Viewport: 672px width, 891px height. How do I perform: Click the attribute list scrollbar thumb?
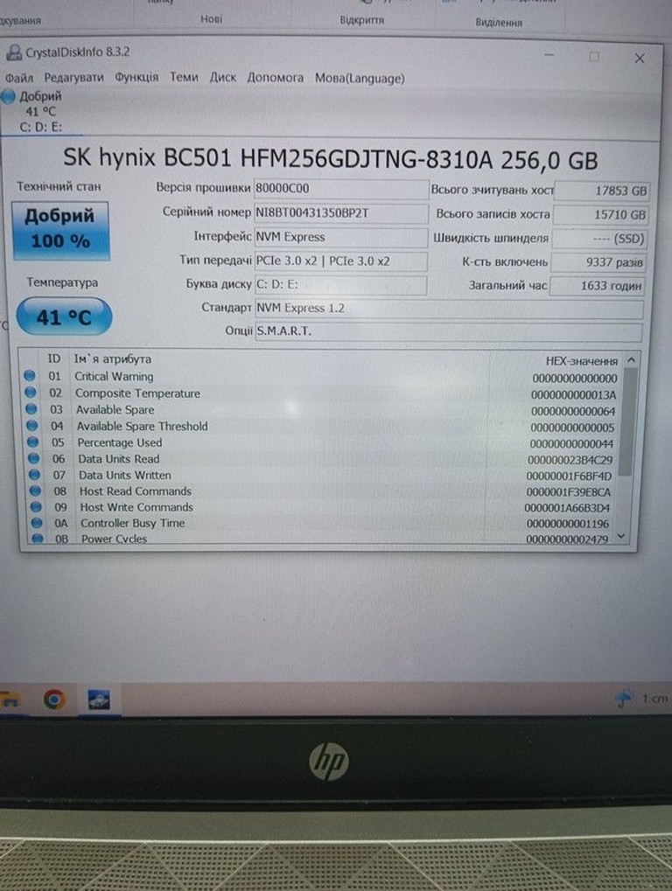(x=626, y=421)
